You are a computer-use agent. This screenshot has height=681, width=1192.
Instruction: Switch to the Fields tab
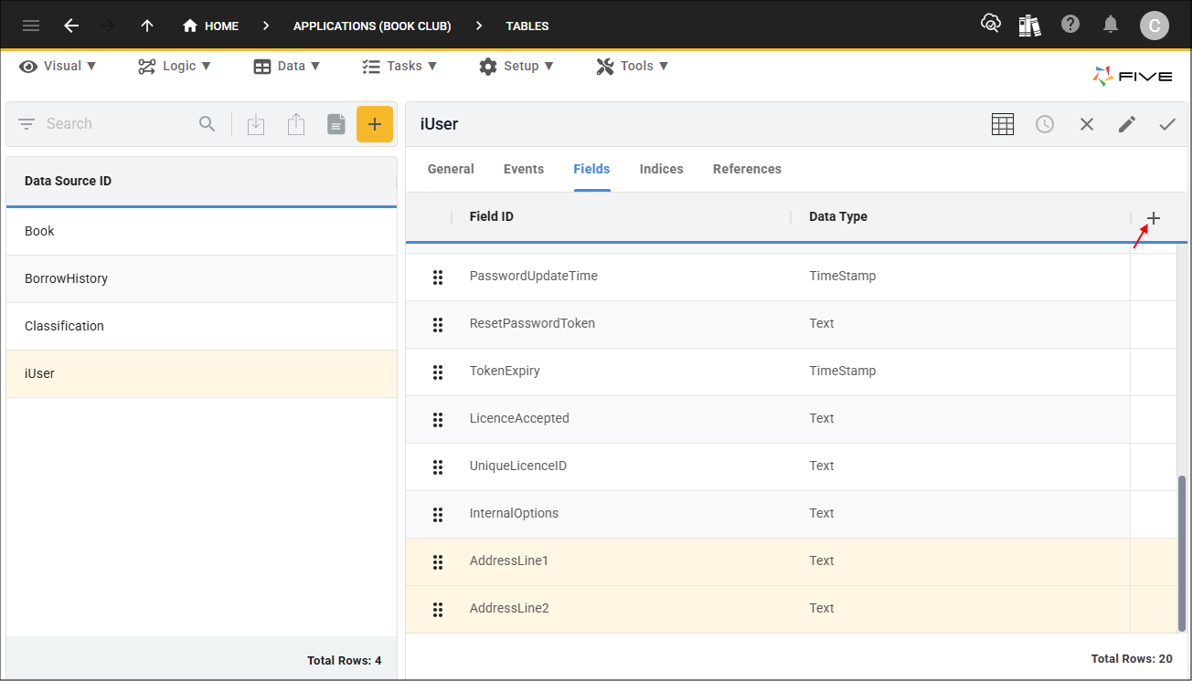click(x=591, y=169)
